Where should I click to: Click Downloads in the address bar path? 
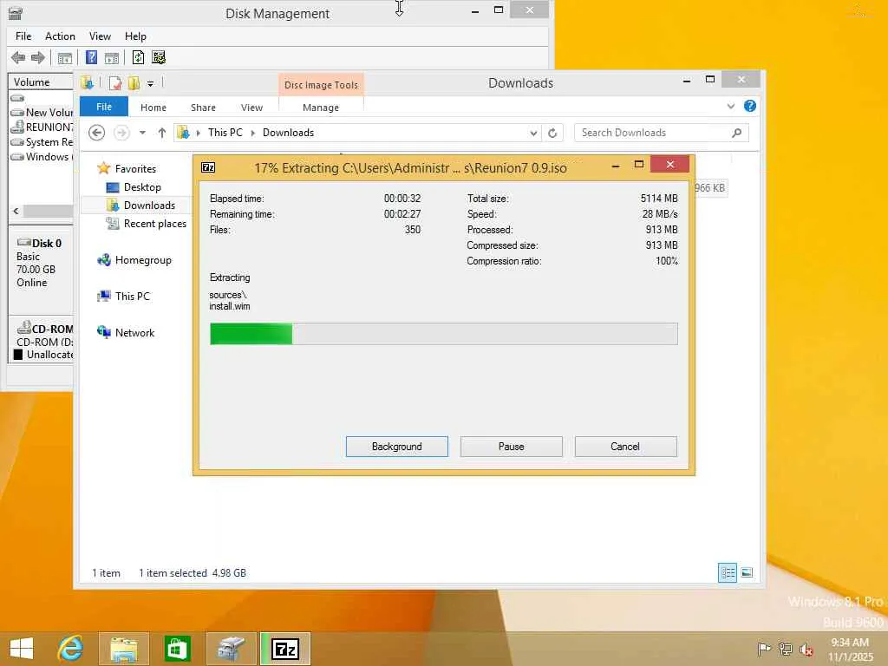288,133
